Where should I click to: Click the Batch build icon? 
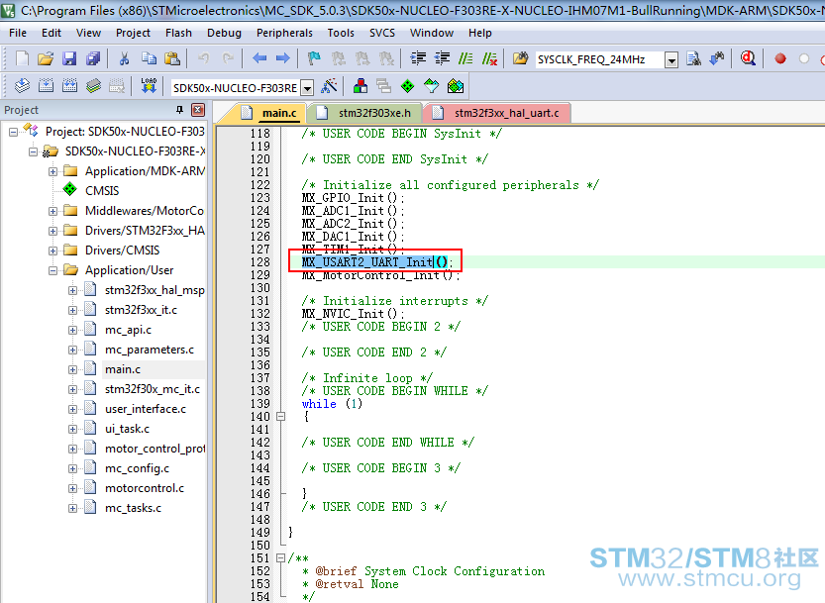[x=93, y=86]
